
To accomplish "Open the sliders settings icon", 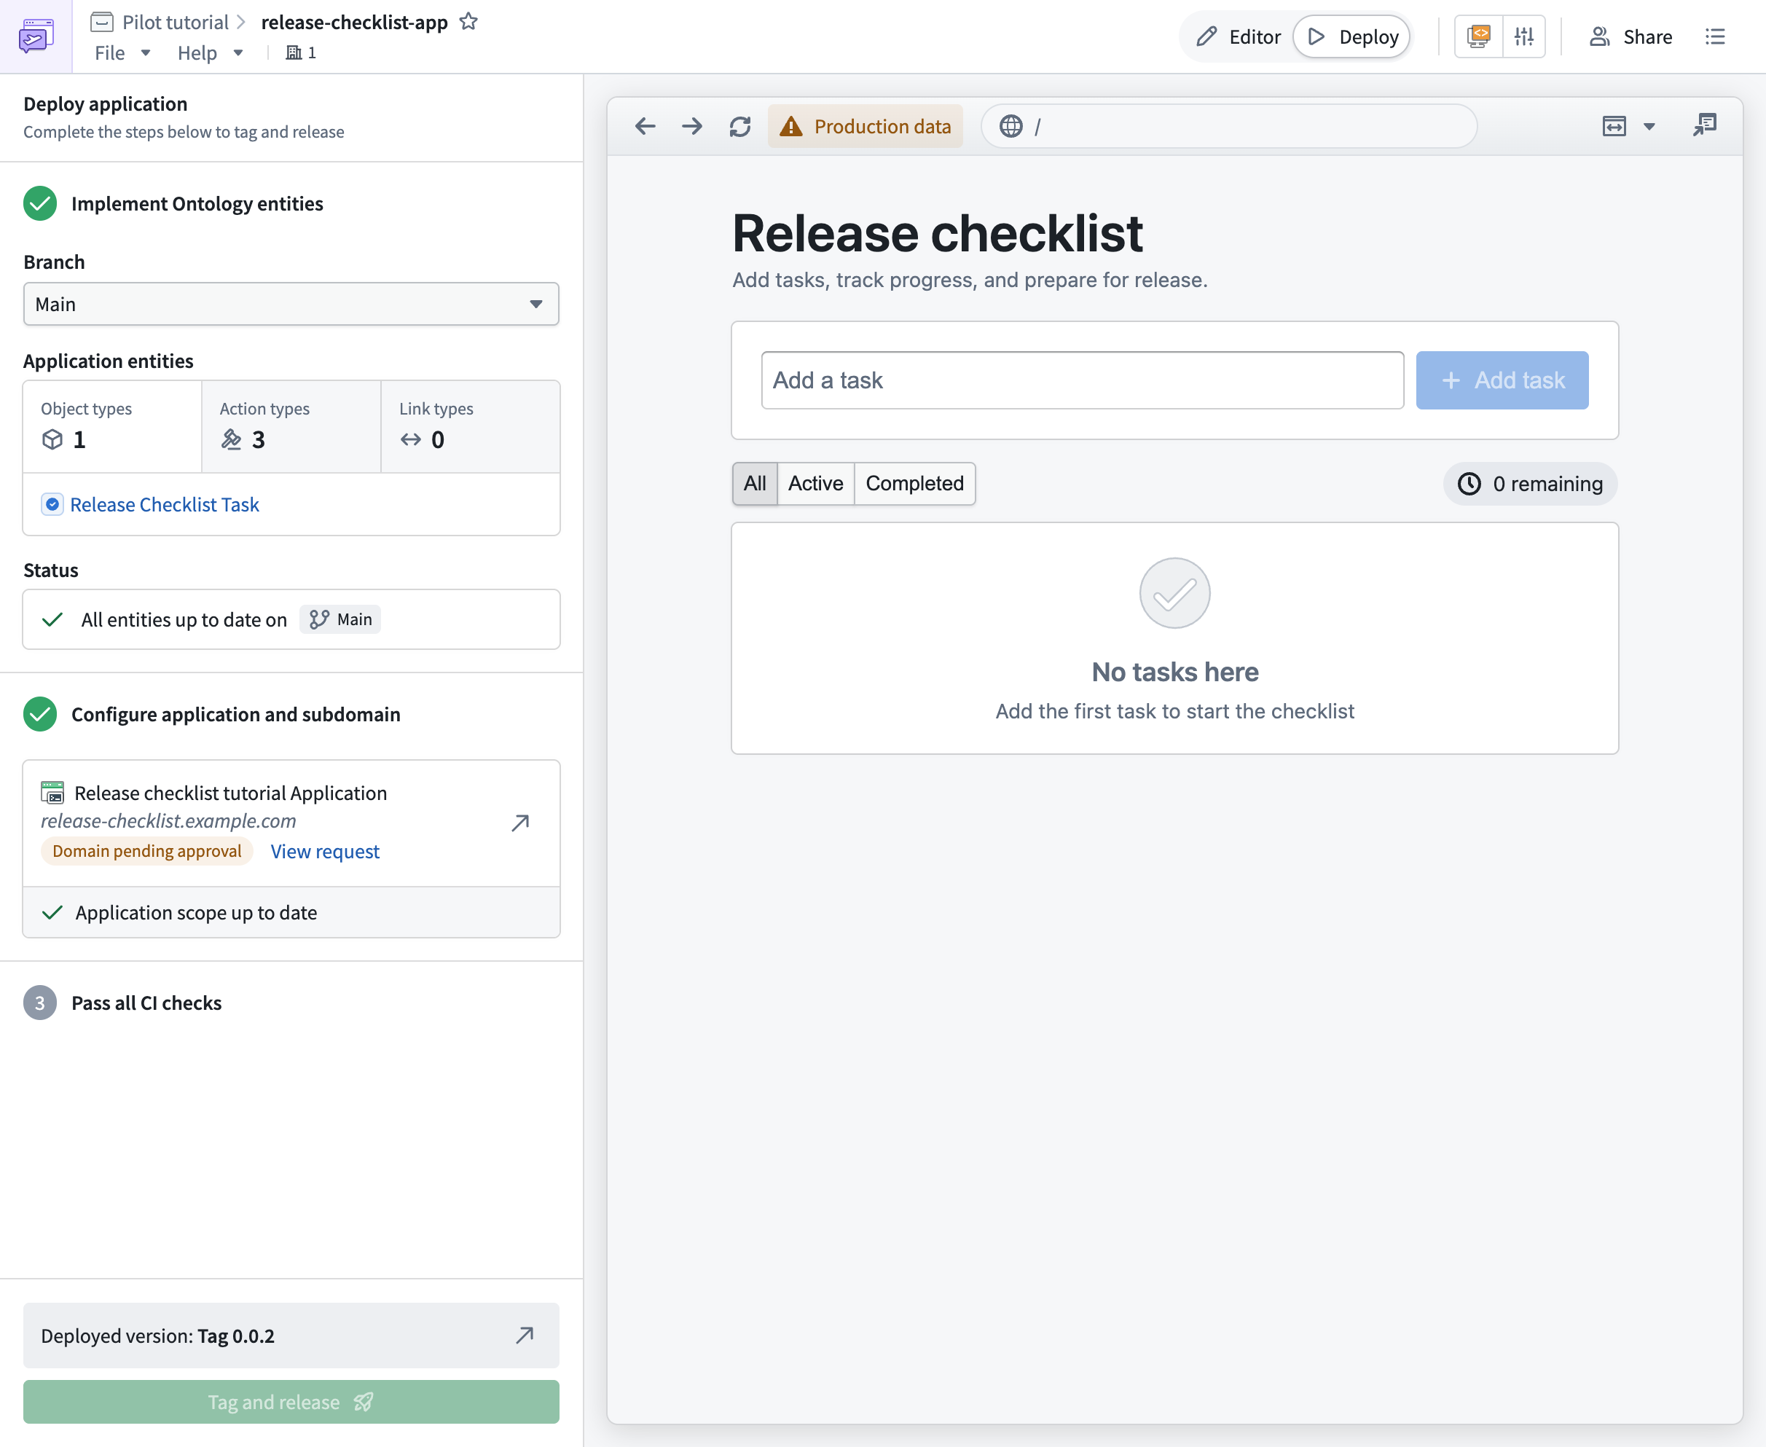I will (x=1524, y=36).
